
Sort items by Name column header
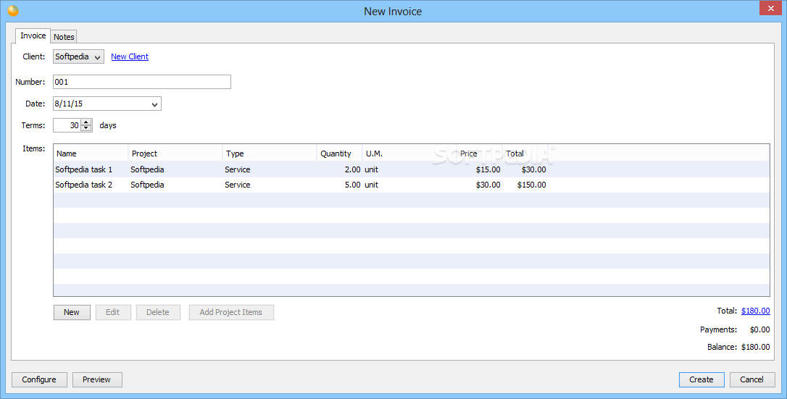tap(91, 154)
